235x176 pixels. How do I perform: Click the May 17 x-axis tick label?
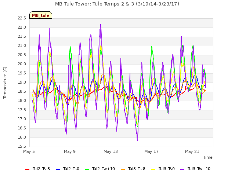click(x=151, y=151)
